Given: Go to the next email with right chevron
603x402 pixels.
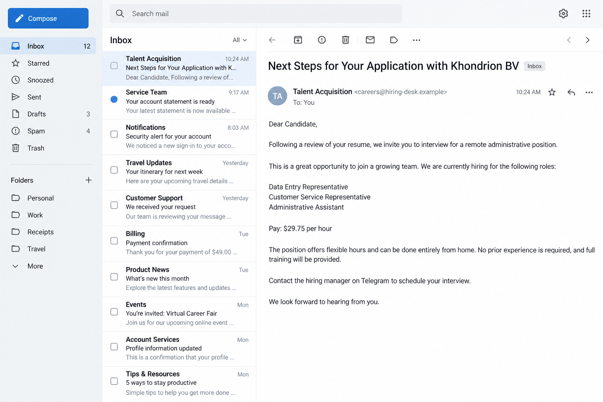Looking at the screenshot, I should tap(588, 40).
